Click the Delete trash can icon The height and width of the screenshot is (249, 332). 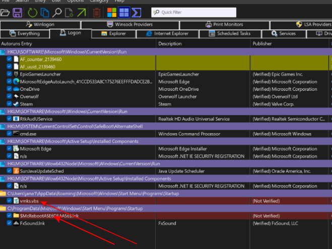(97, 13)
